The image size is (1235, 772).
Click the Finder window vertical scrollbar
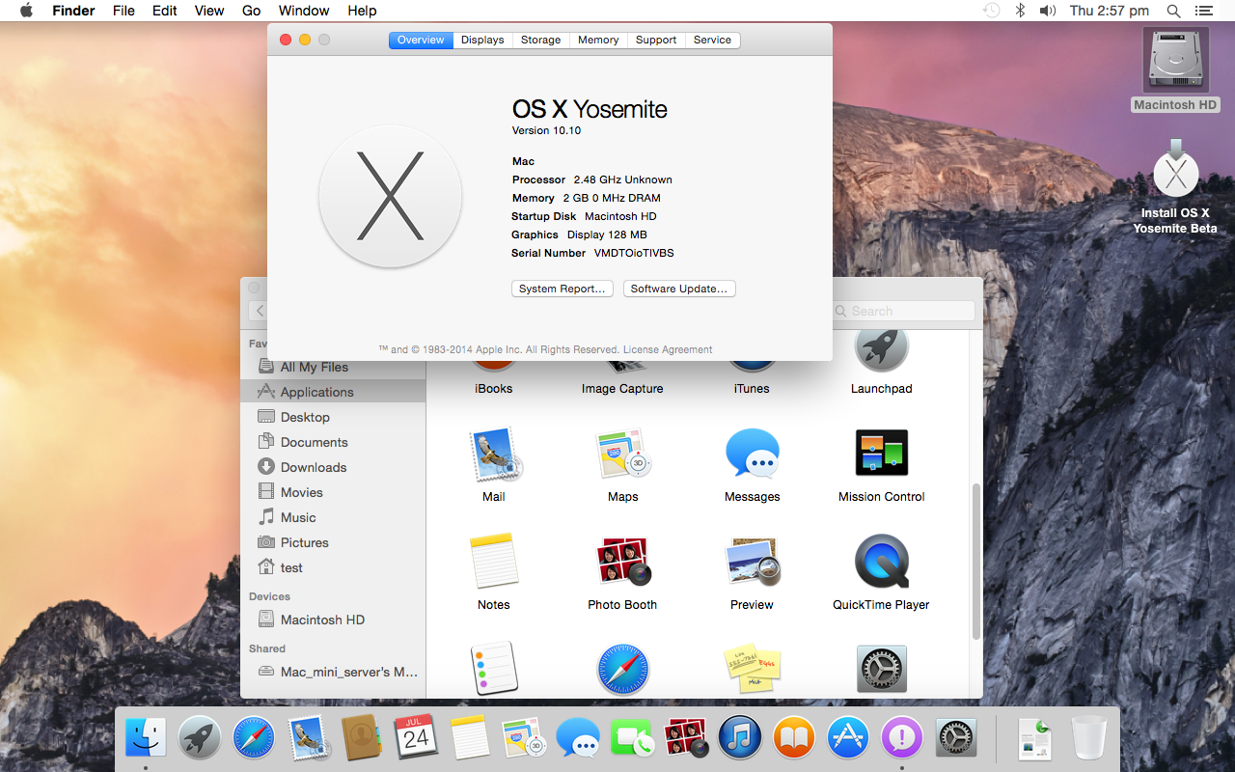(975, 562)
